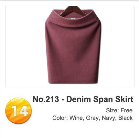The image size is (139, 138).
Task: Click the 'Size: Free' label
Action: (119, 110)
